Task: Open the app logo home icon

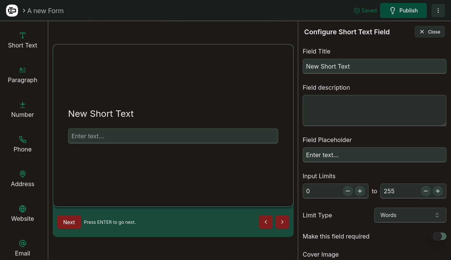Action: (12, 11)
